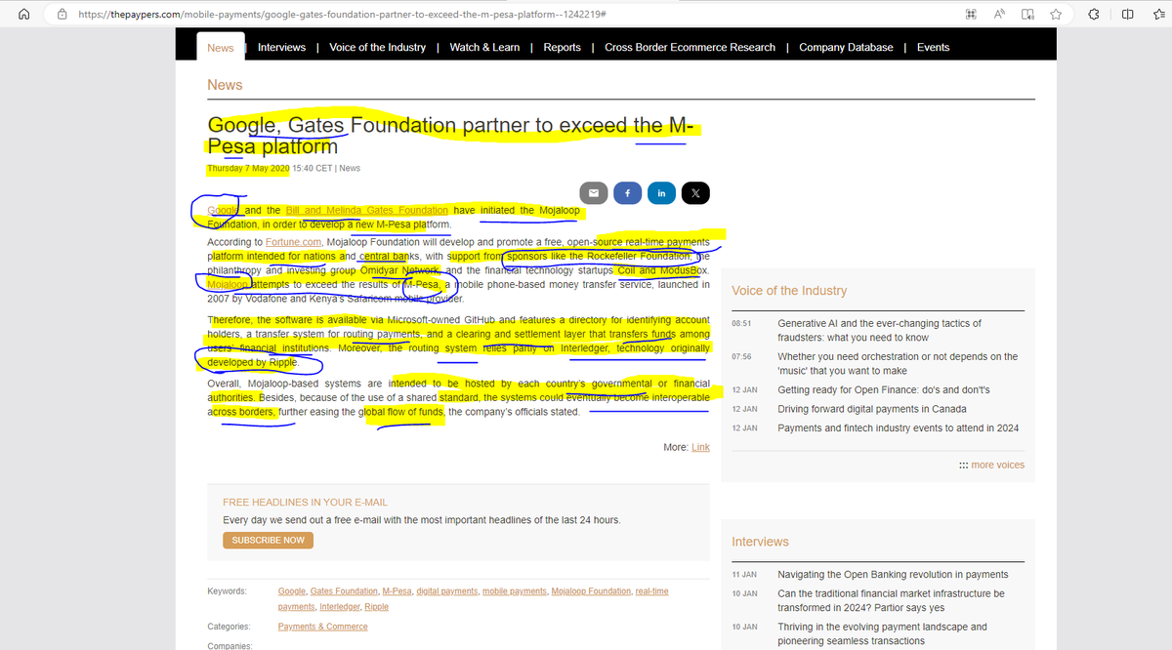
Task: Share article on LinkedIn icon
Action: click(661, 193)
